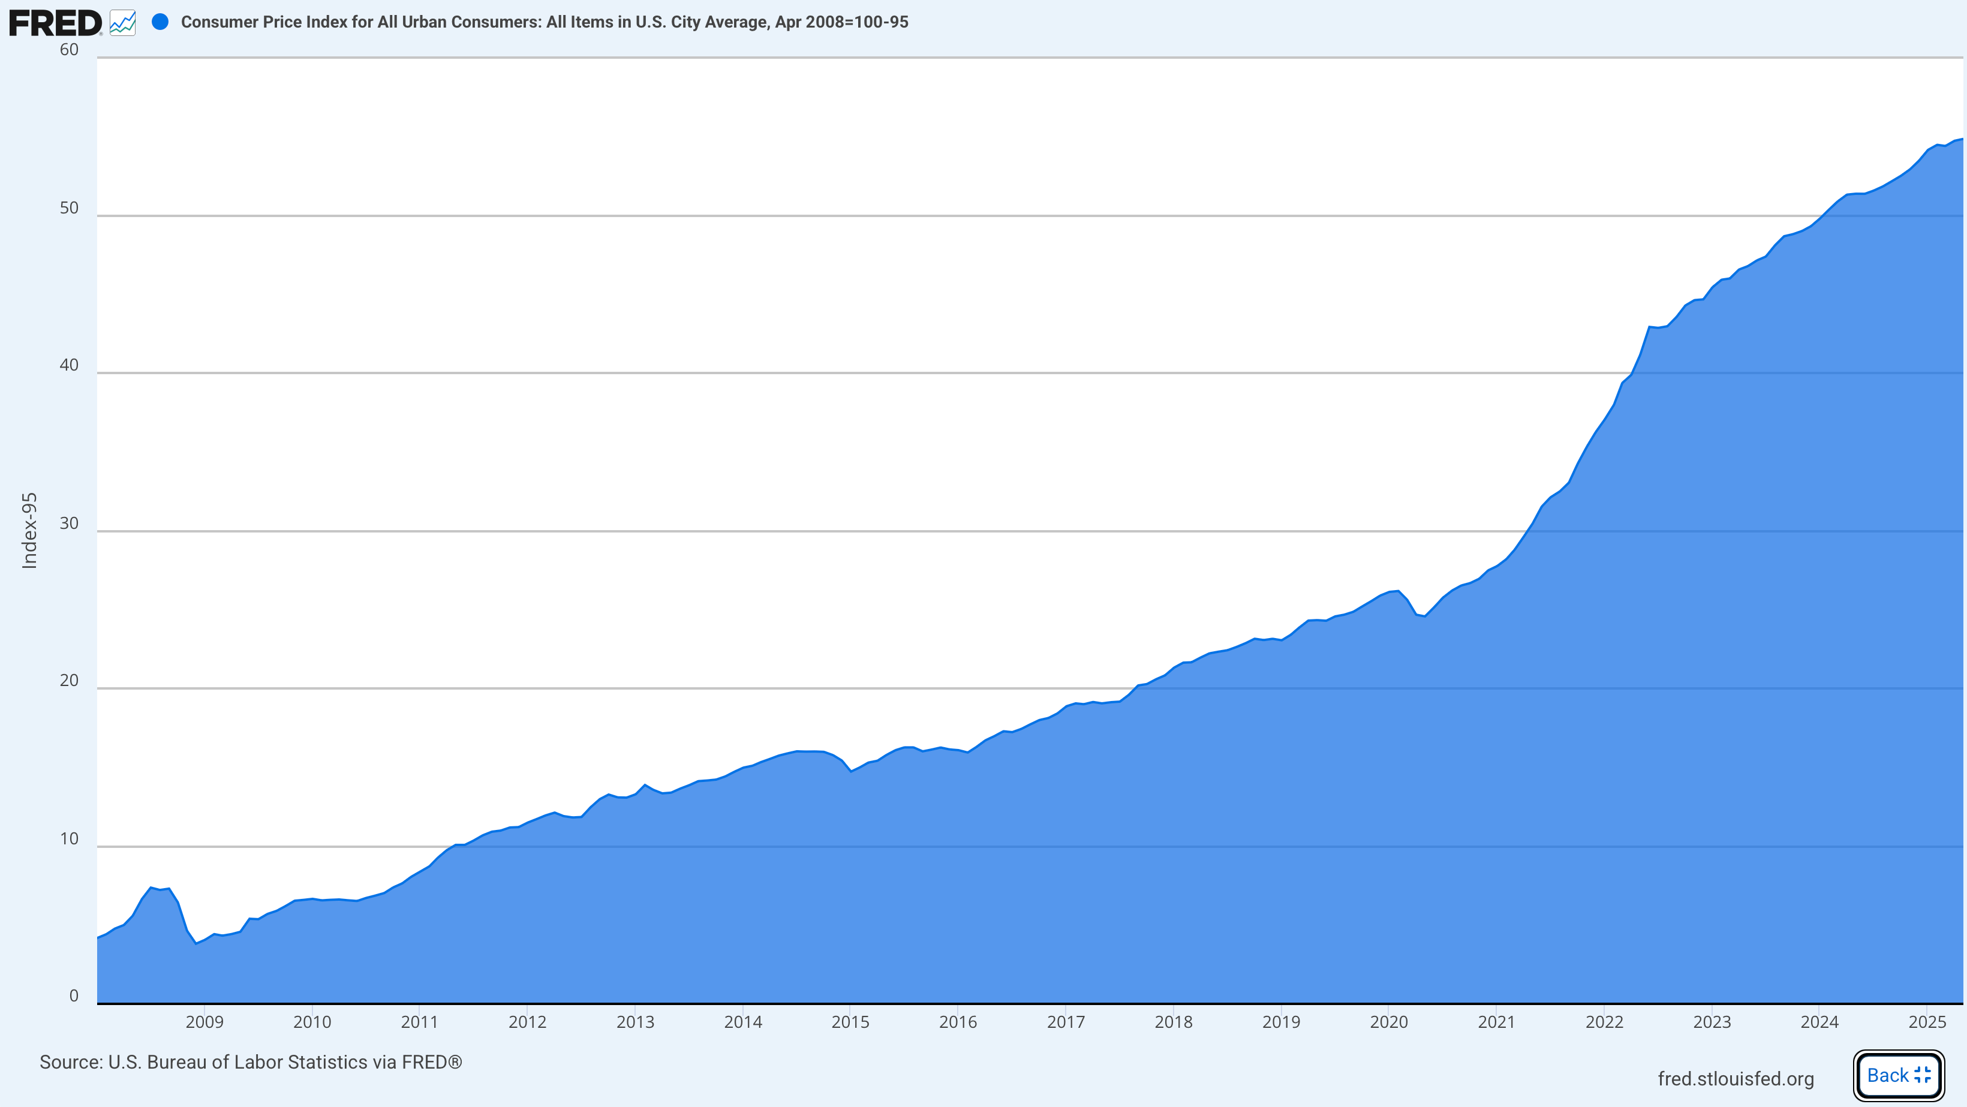Click the 2015 label on the x-axis
This screenshot has height=1107, width=1967.
850,1021
